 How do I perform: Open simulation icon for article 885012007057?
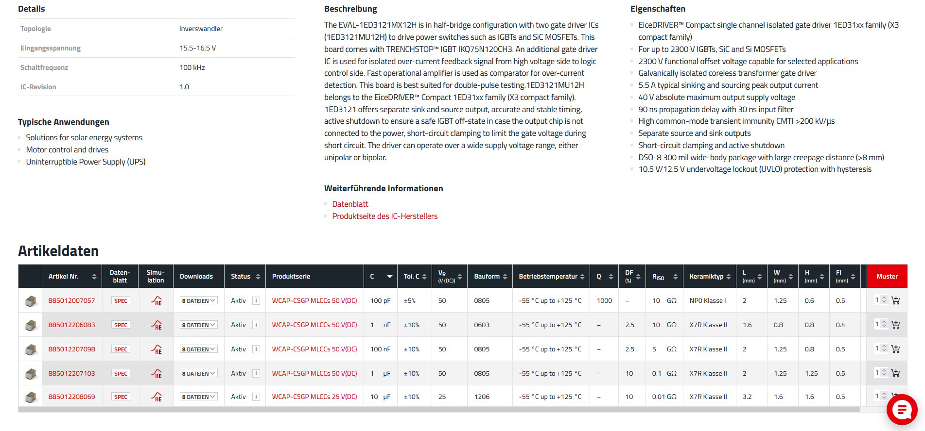[157, 301]
